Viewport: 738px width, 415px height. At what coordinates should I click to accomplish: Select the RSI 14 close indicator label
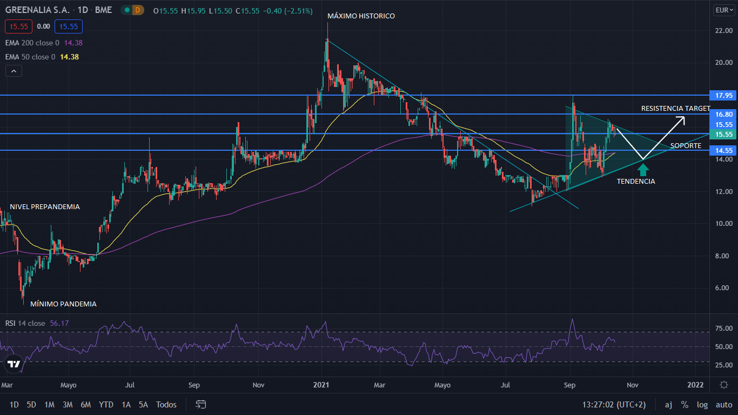click(x=25, y=323)
